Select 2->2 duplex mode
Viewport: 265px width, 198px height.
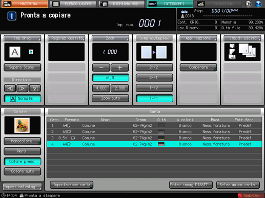154,67
